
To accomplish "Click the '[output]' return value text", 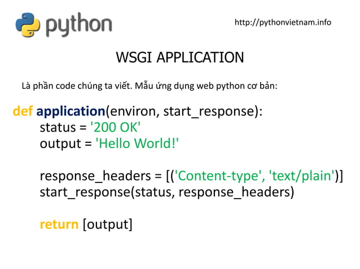I will (107, 225).
